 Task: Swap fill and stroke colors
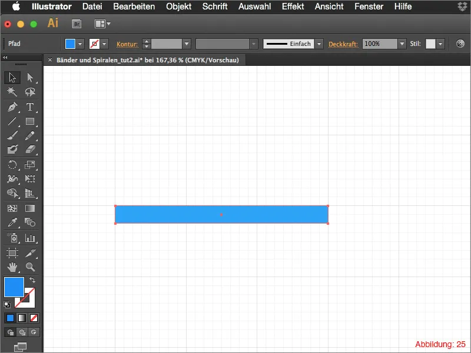click(x=32, y=280)
